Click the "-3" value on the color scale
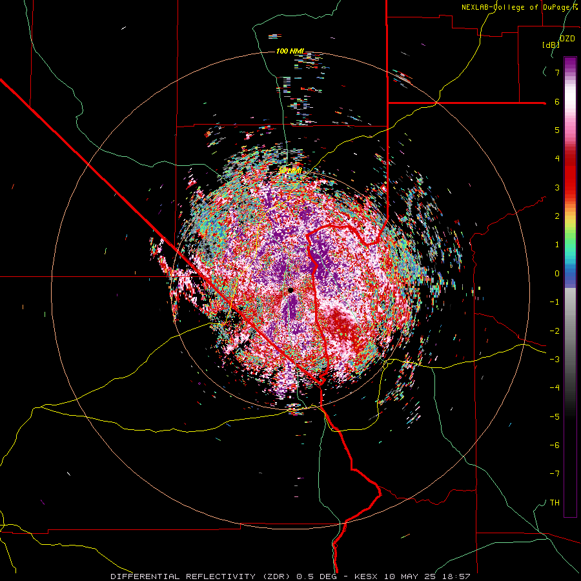Screen dimensions: 581x581 [555, 360]
